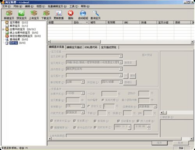Open the 编辑 (Edit) menu
The height and width of the screenshot is (150, 195).
[x=29, y=6]
